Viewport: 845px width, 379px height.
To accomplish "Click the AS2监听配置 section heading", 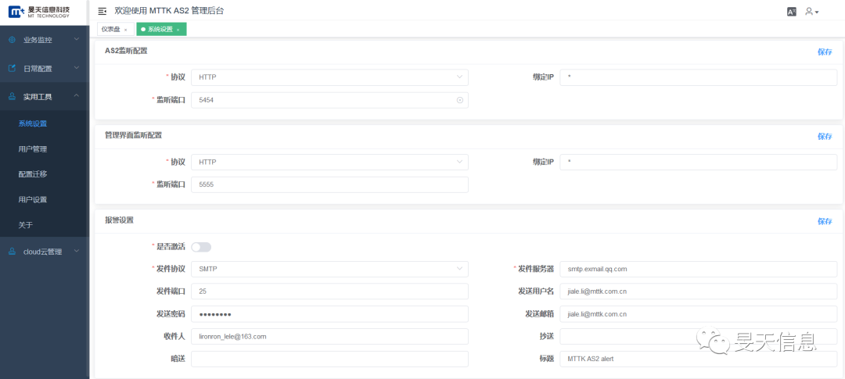I will pyautogui.click(x=126, y=51).
